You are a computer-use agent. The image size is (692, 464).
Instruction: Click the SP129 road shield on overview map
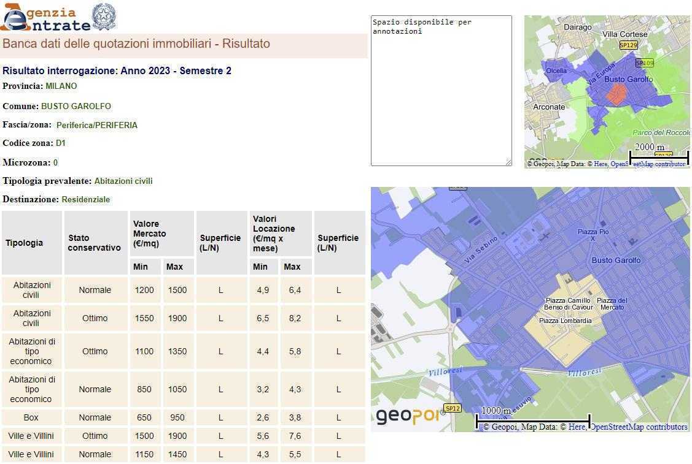(628, 45)
